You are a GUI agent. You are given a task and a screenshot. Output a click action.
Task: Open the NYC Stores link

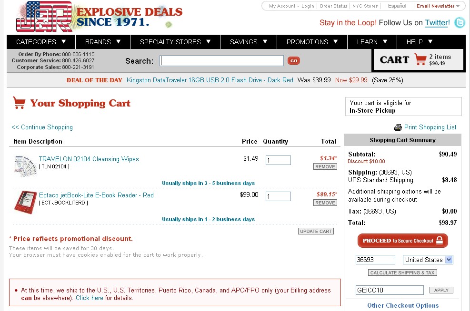click(365, 6)
